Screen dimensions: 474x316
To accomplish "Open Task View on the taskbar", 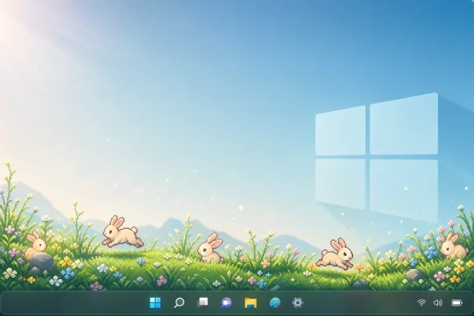I will pos(202,302).
